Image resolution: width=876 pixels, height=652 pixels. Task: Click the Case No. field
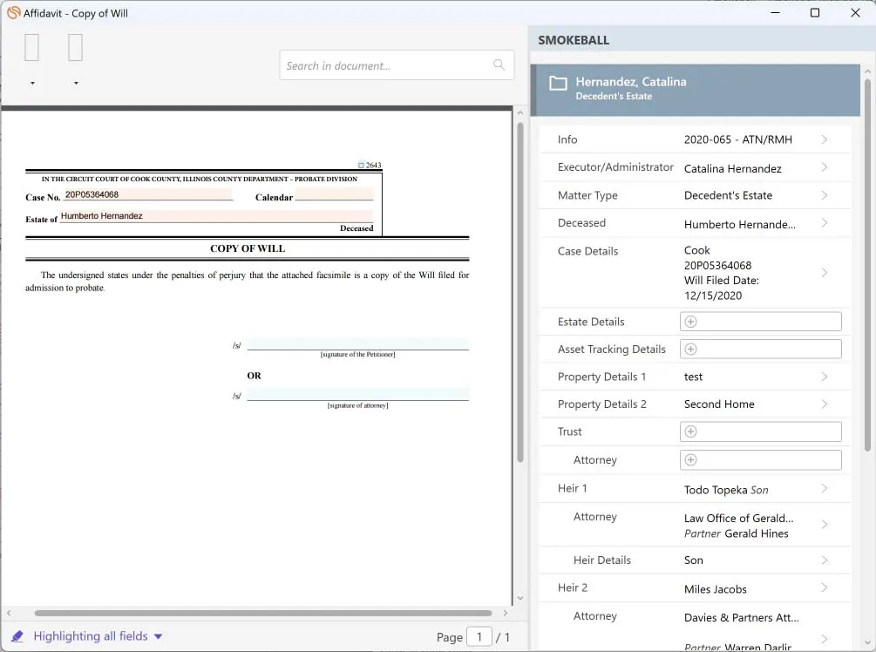click(x=147, y=194)
